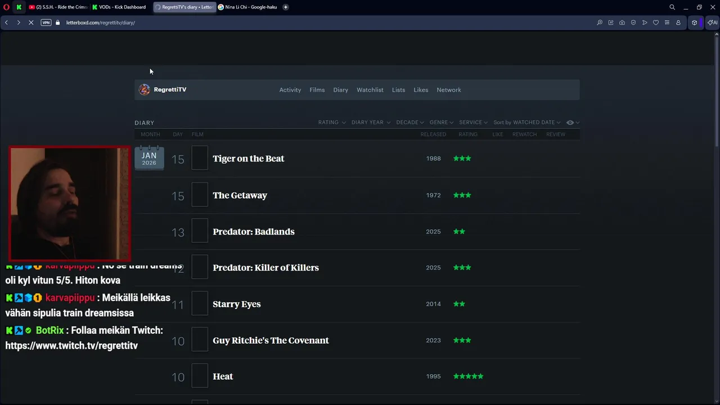Open the pinned Kick tab icon

click(19, 7)
